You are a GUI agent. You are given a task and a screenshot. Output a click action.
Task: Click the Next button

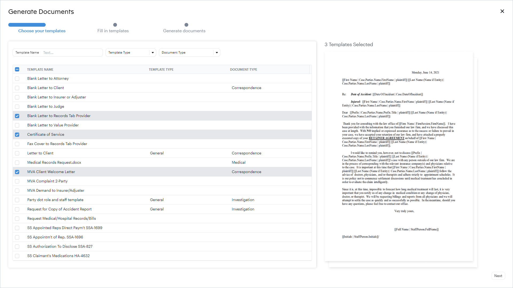(x=498, y=276)
